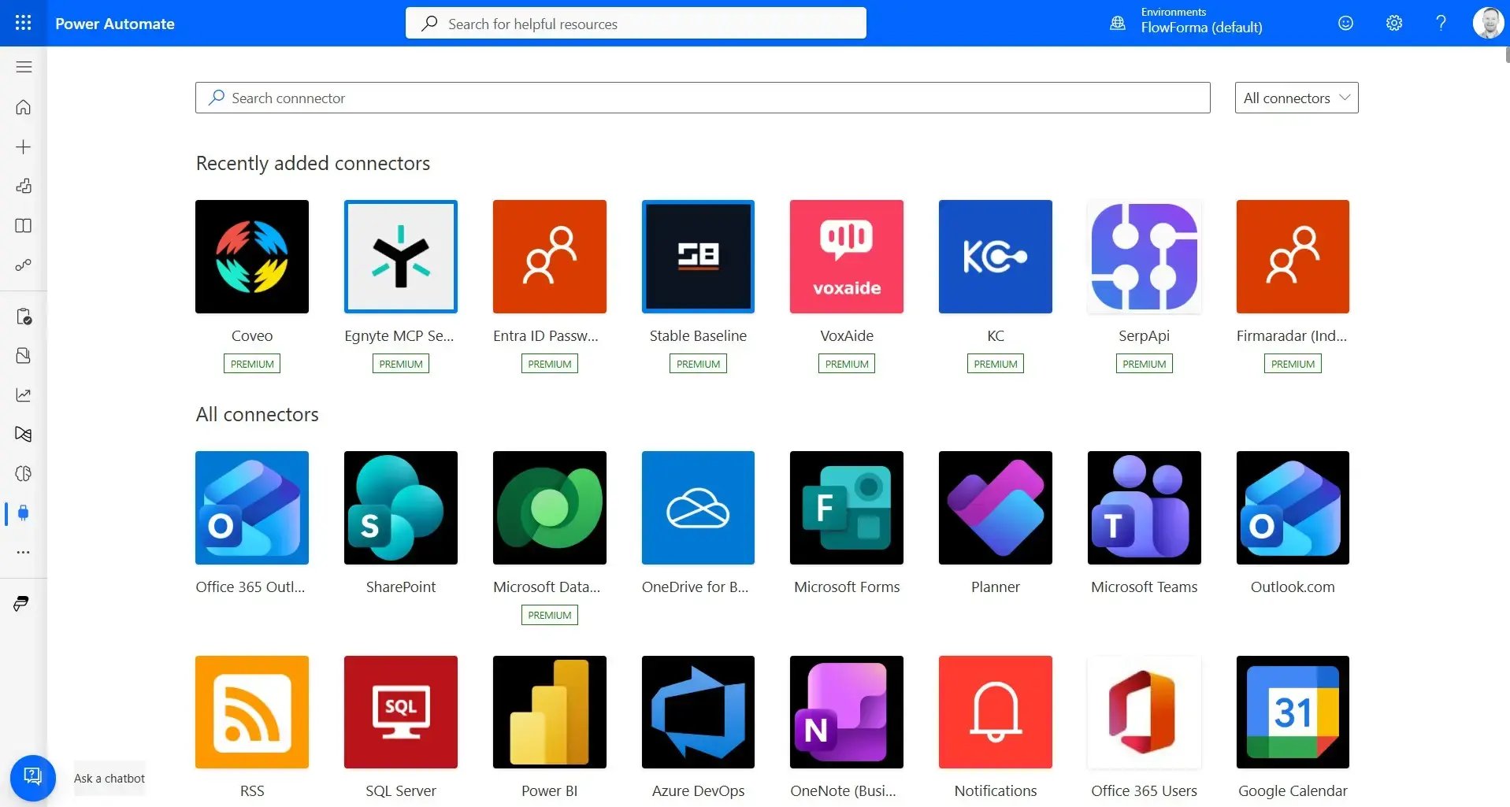Open Templates icon in the sidebar
Screen dimensions: 1510x807
click(x=24, y=187)
